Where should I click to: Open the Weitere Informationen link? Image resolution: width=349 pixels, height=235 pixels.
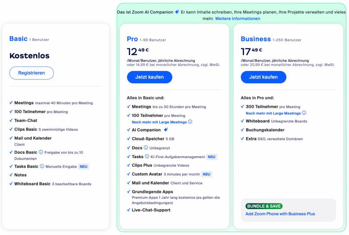coord(238,19)
